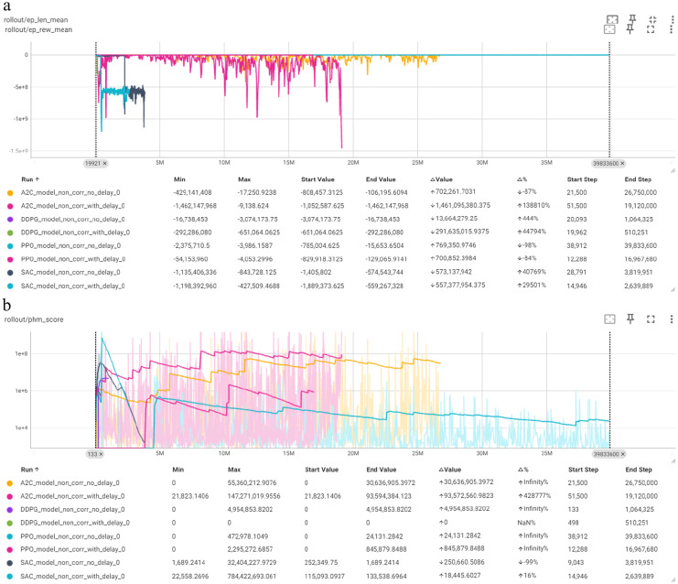The image size is (678, 584).
Task: Fit the ep_rew_mean chart domain to data
Action: point(609,29)
